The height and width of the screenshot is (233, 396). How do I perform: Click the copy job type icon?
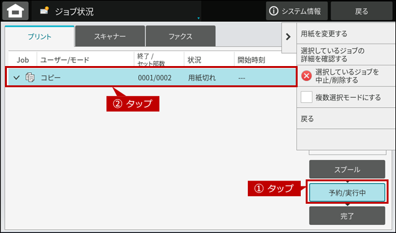pos(30,77)
